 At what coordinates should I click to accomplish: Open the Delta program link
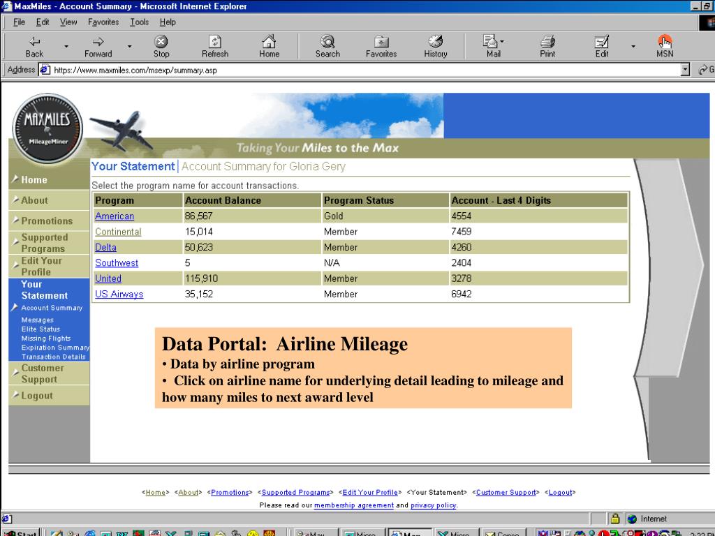coord(105,247)
